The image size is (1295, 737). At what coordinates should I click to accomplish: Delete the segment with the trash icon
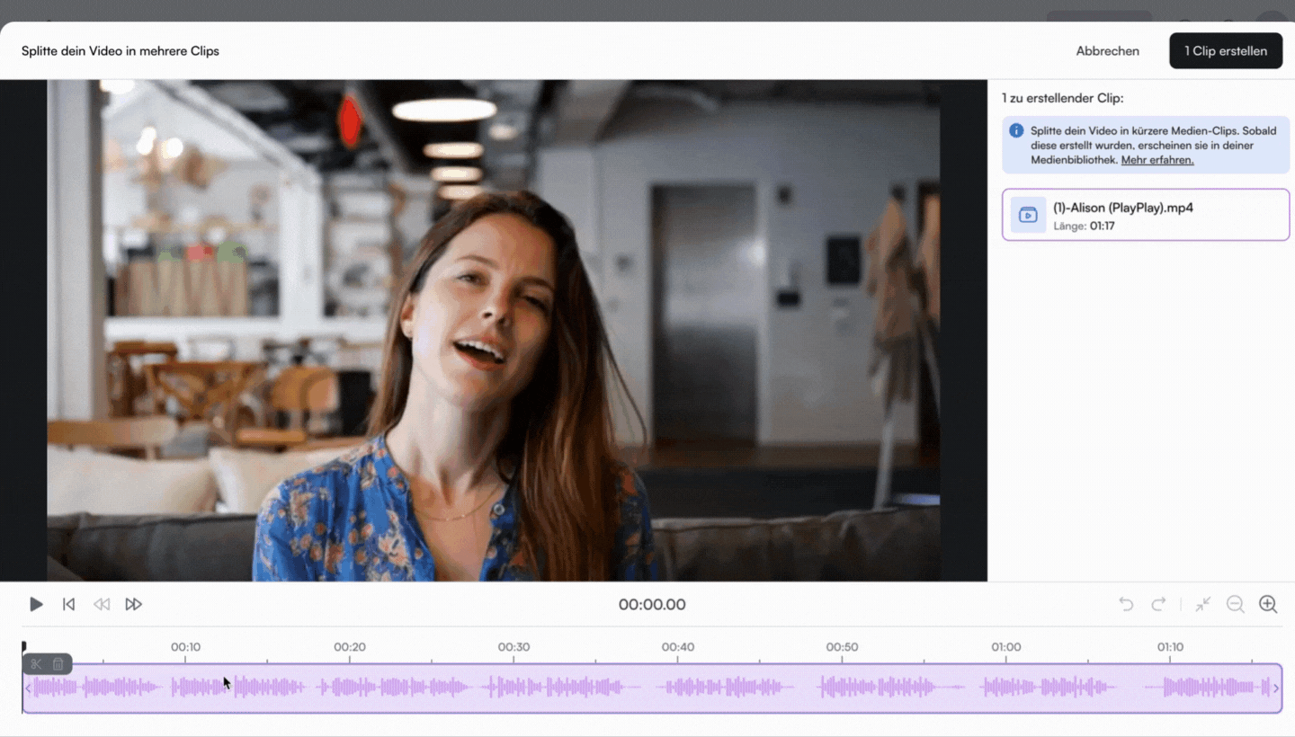58,664
